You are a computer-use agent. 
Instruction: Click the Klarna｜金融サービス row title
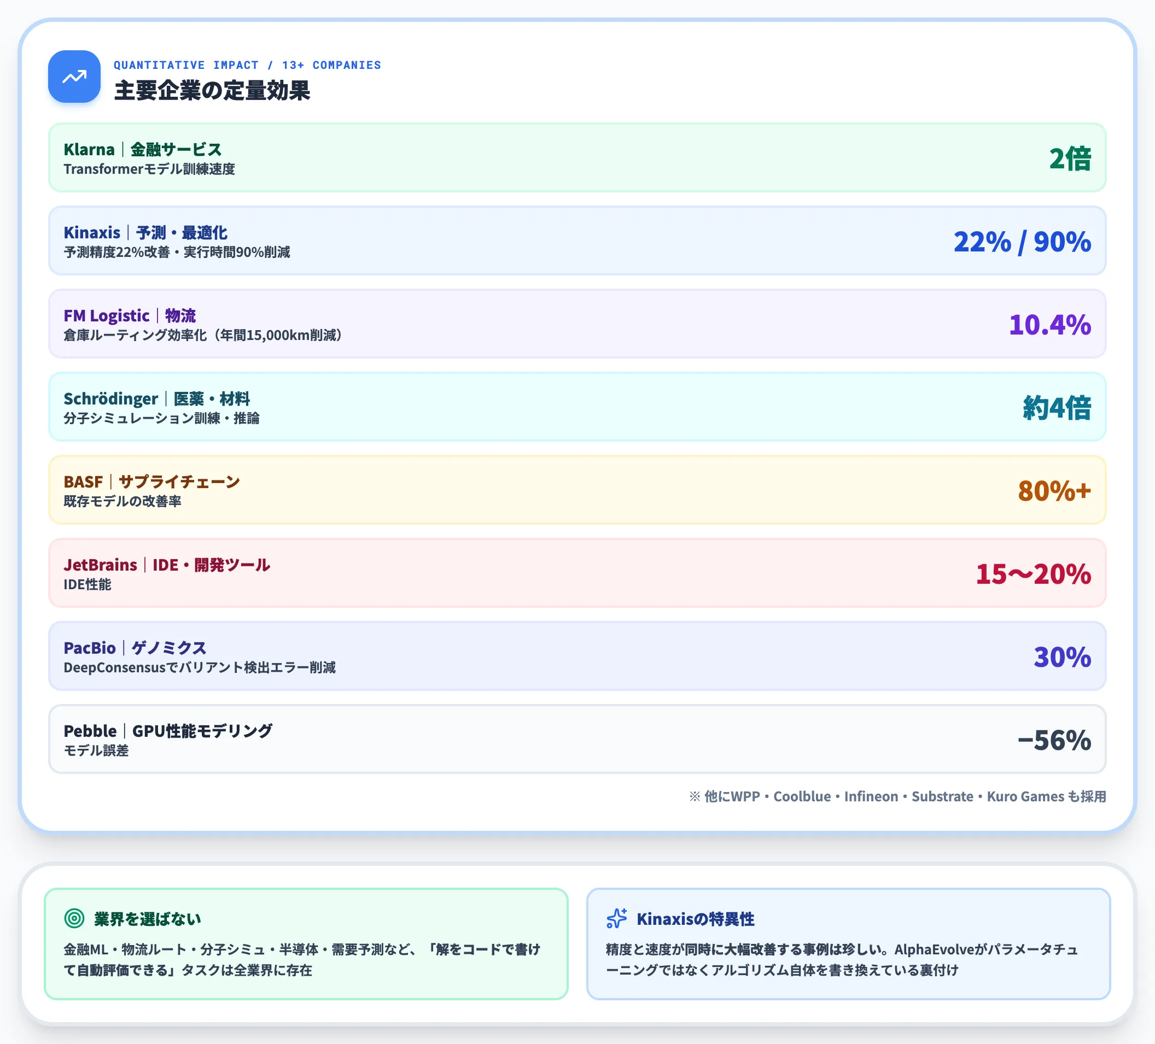pos(143,149)
